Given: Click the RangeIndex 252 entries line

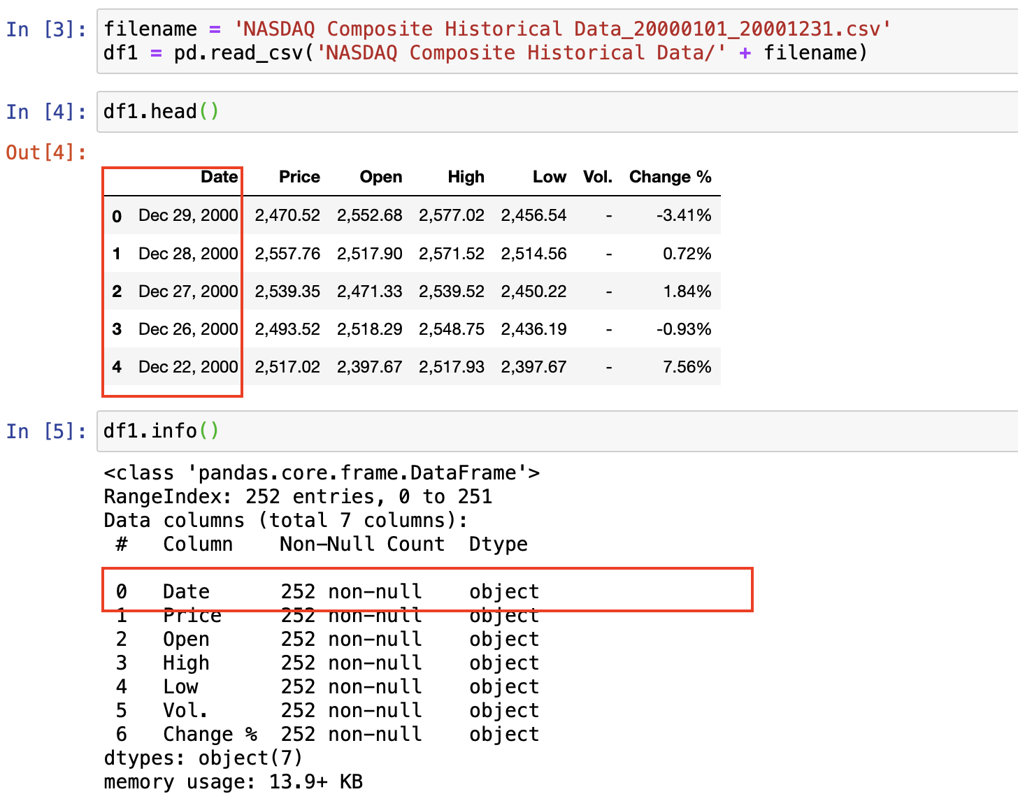Looking at the screenshot, I should point(298,497).
